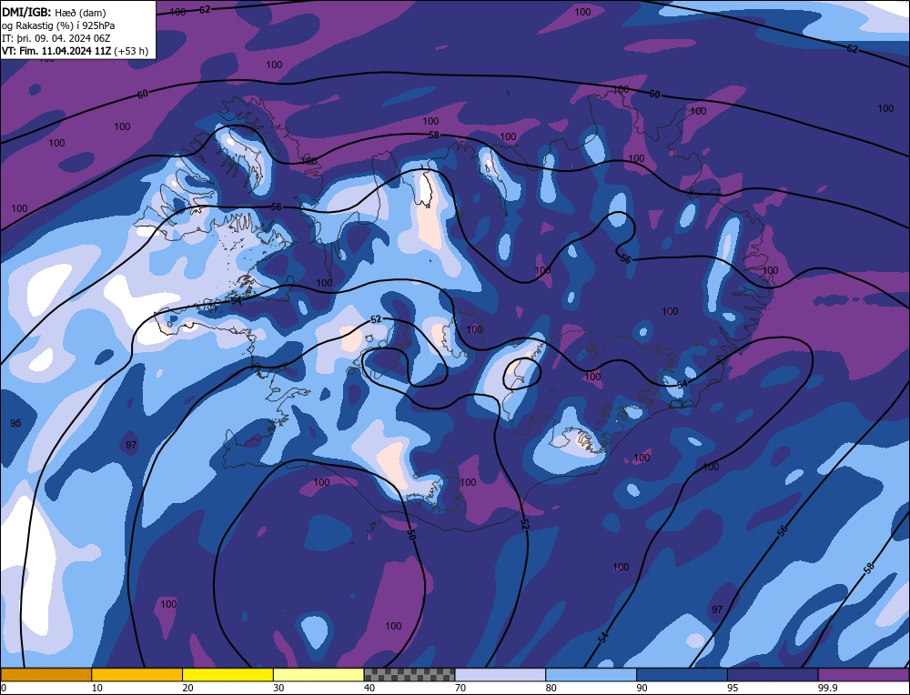
Task: Click the bright yellow 20–30 legend swatch
Action: 227,674
